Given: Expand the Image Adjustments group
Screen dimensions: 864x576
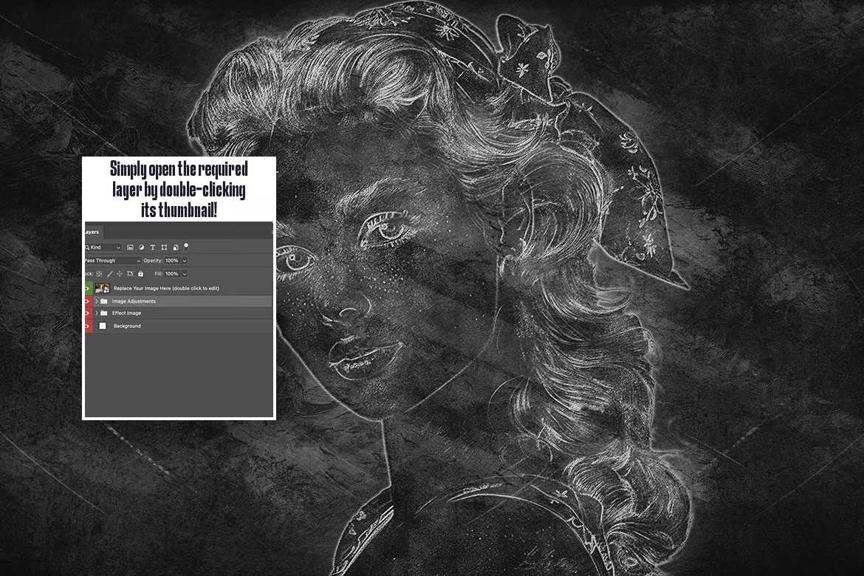Looking at the screenshot, I should 96,301.
